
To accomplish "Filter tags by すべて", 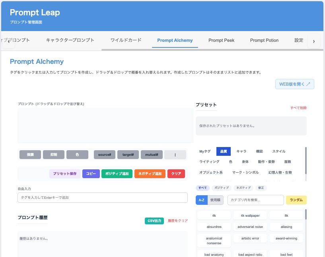I will coord(202,188).
